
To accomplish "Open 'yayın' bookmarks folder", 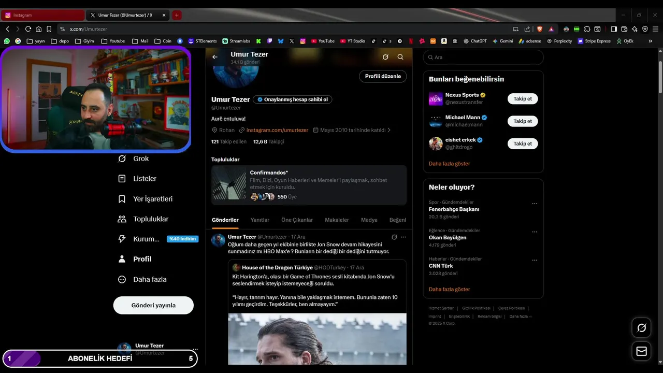I will pyautogui.click(x=36, y=41).
